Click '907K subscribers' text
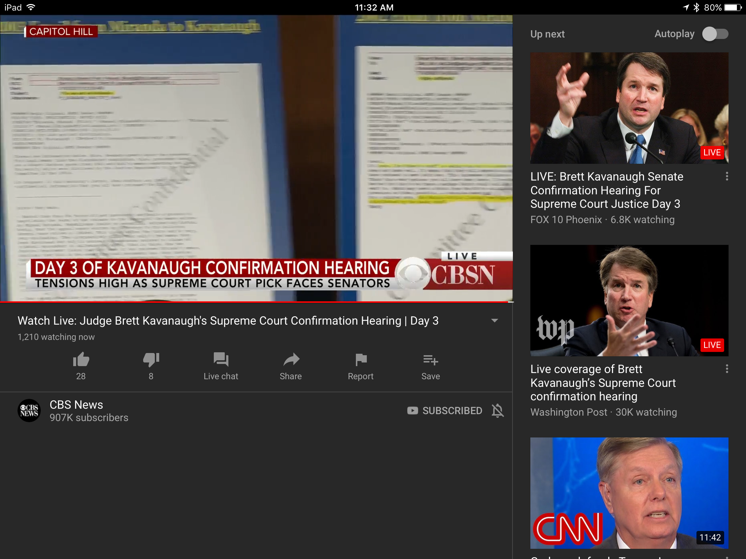 tap(89, 418)
